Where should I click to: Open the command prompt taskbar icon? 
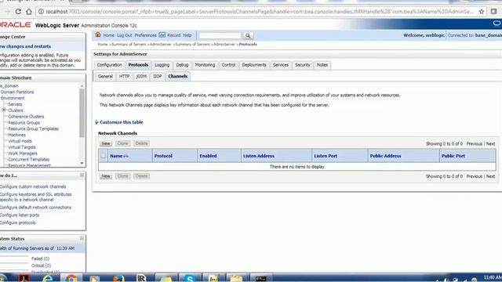tap(261, 278)
